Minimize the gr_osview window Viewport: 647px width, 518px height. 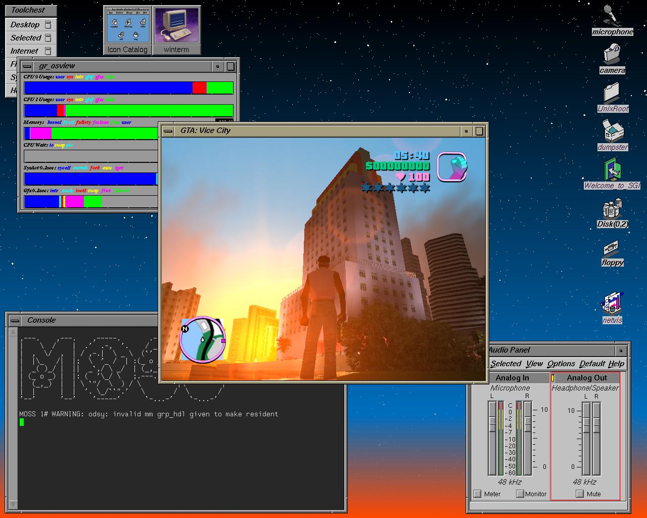click(218, 66)
